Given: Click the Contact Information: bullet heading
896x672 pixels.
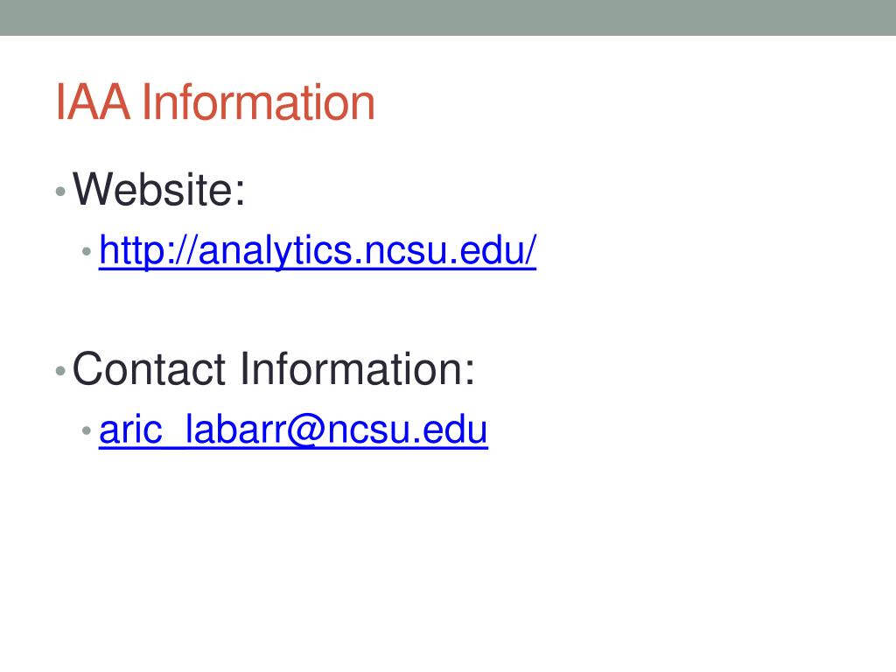Looking at the screenshot, I should pos(274,369).
